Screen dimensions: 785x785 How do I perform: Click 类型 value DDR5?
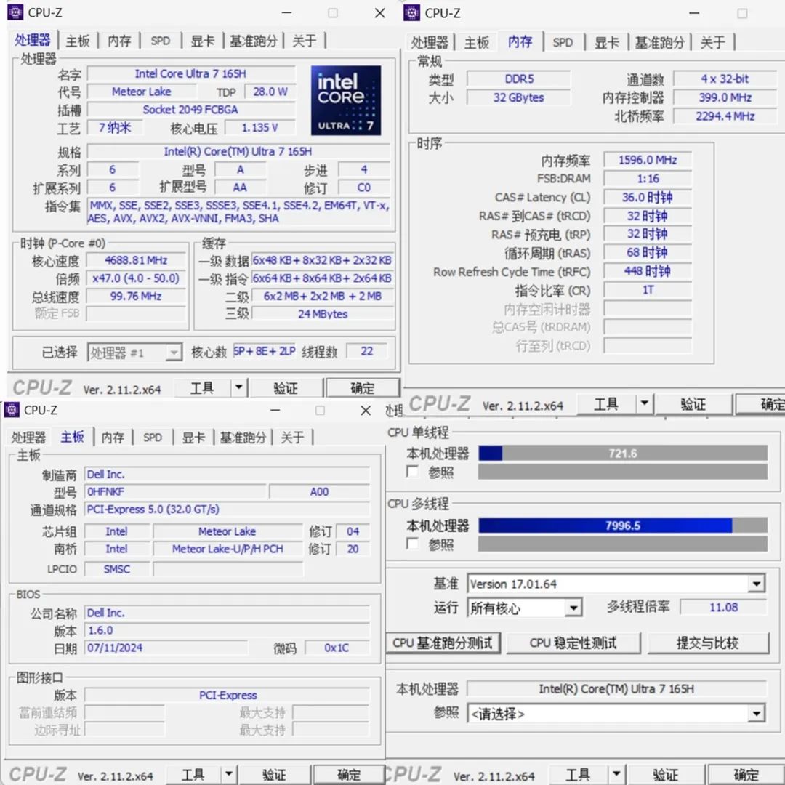click(x=519, y=78)
